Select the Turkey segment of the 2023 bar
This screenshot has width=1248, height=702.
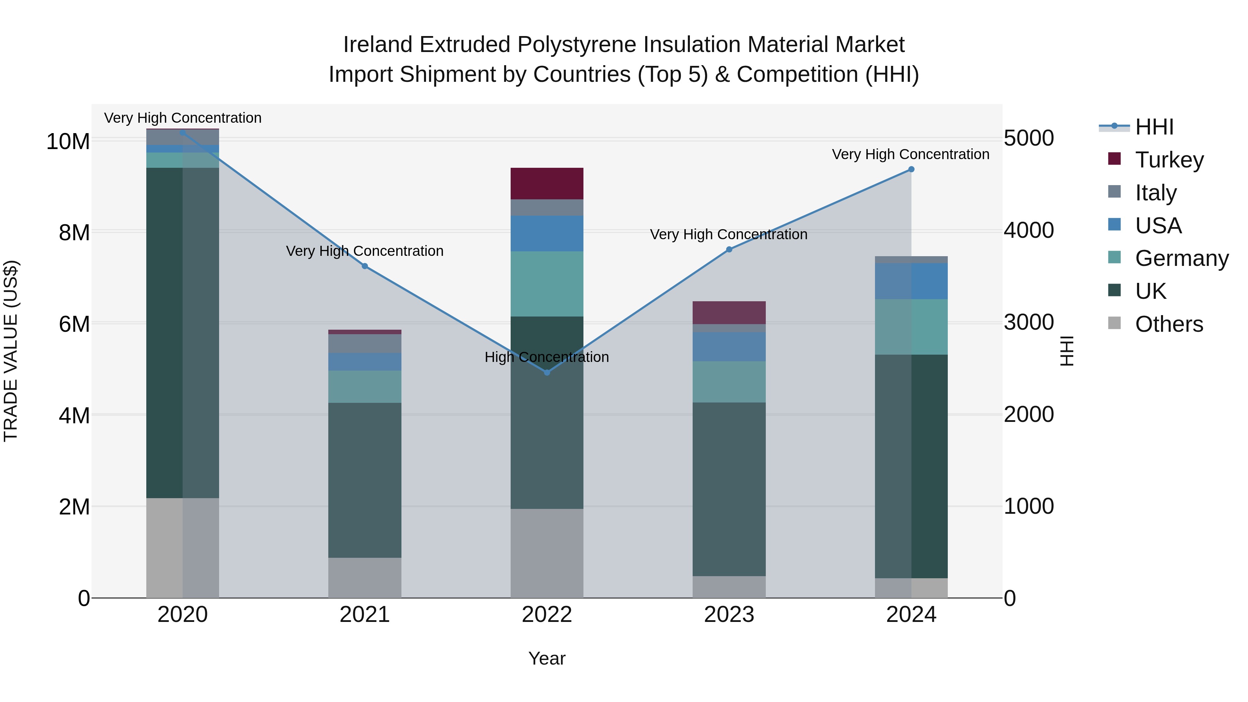click(729, 312)
